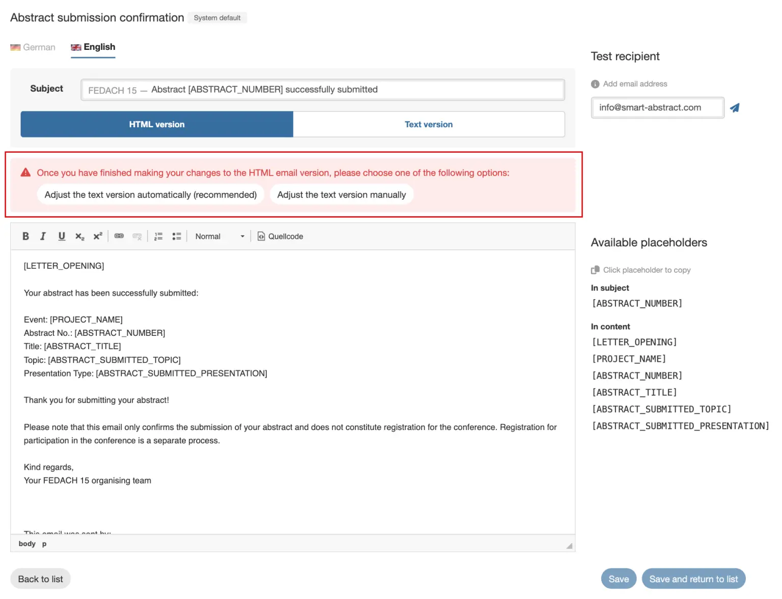The height and width of the screenshot is (599, 782).
Task: Toggle bold formatting in editor toolbar
Action: click(x=25, y=236)
